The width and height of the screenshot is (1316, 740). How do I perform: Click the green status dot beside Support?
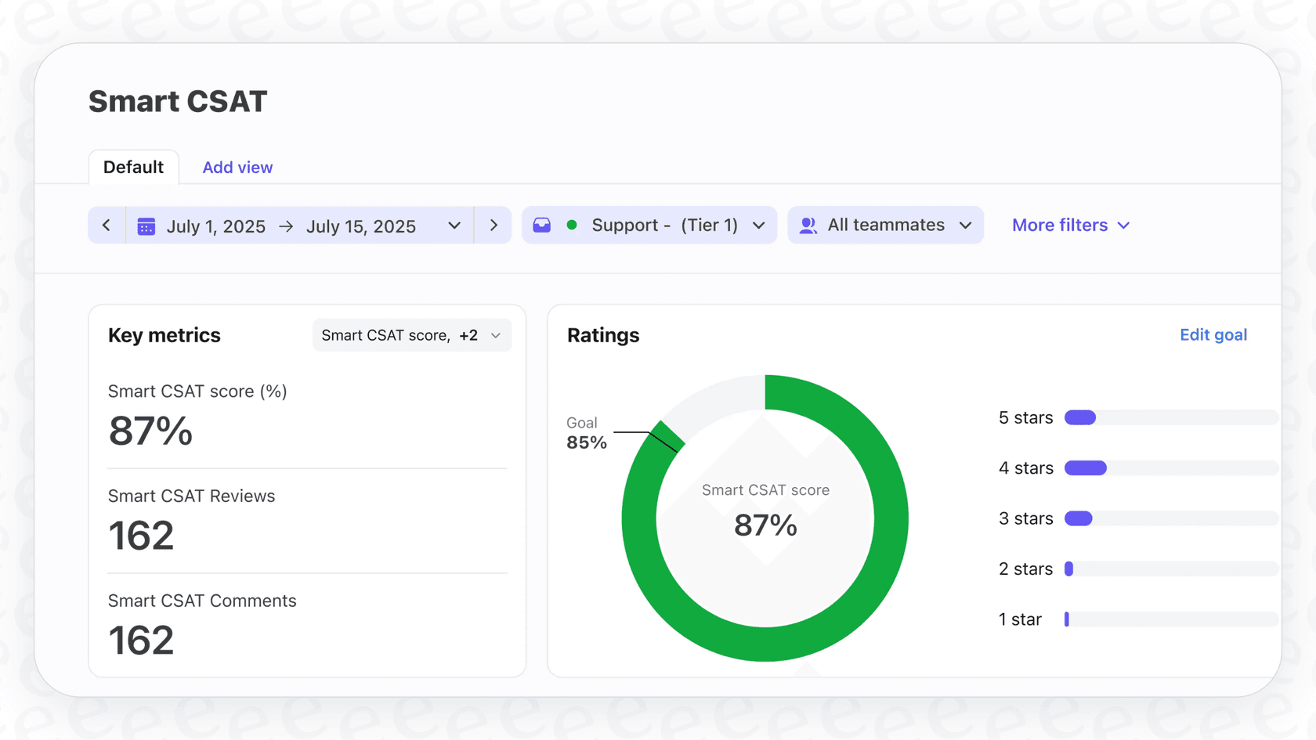click(x=572, y=226)
